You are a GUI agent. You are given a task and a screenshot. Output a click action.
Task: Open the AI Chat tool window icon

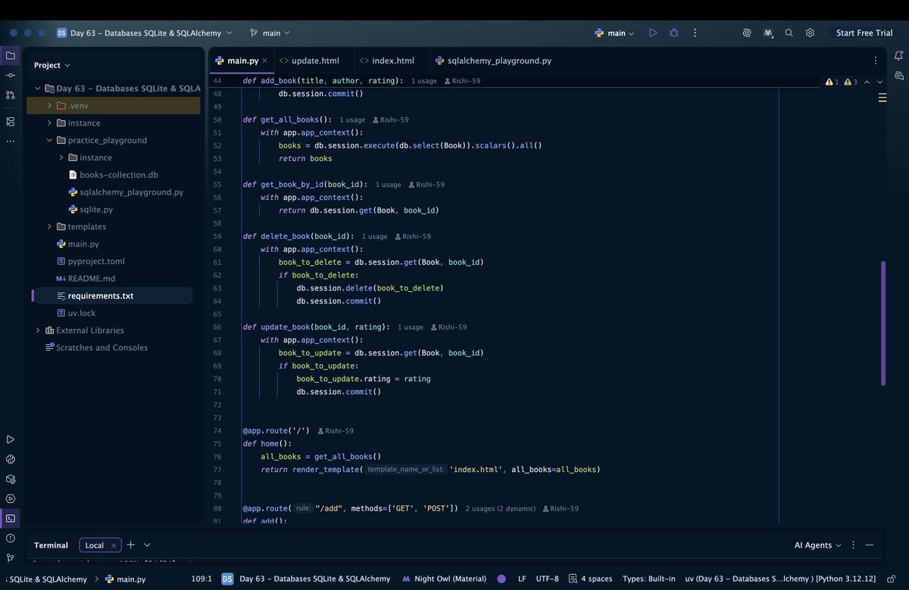click(x=899, y=76)
